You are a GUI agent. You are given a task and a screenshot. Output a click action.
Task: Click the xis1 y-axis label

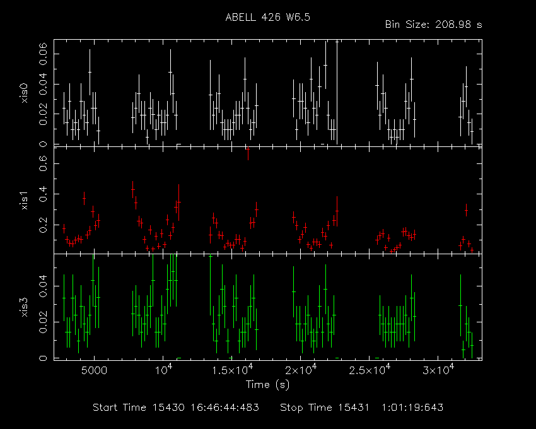pos(24,201)
